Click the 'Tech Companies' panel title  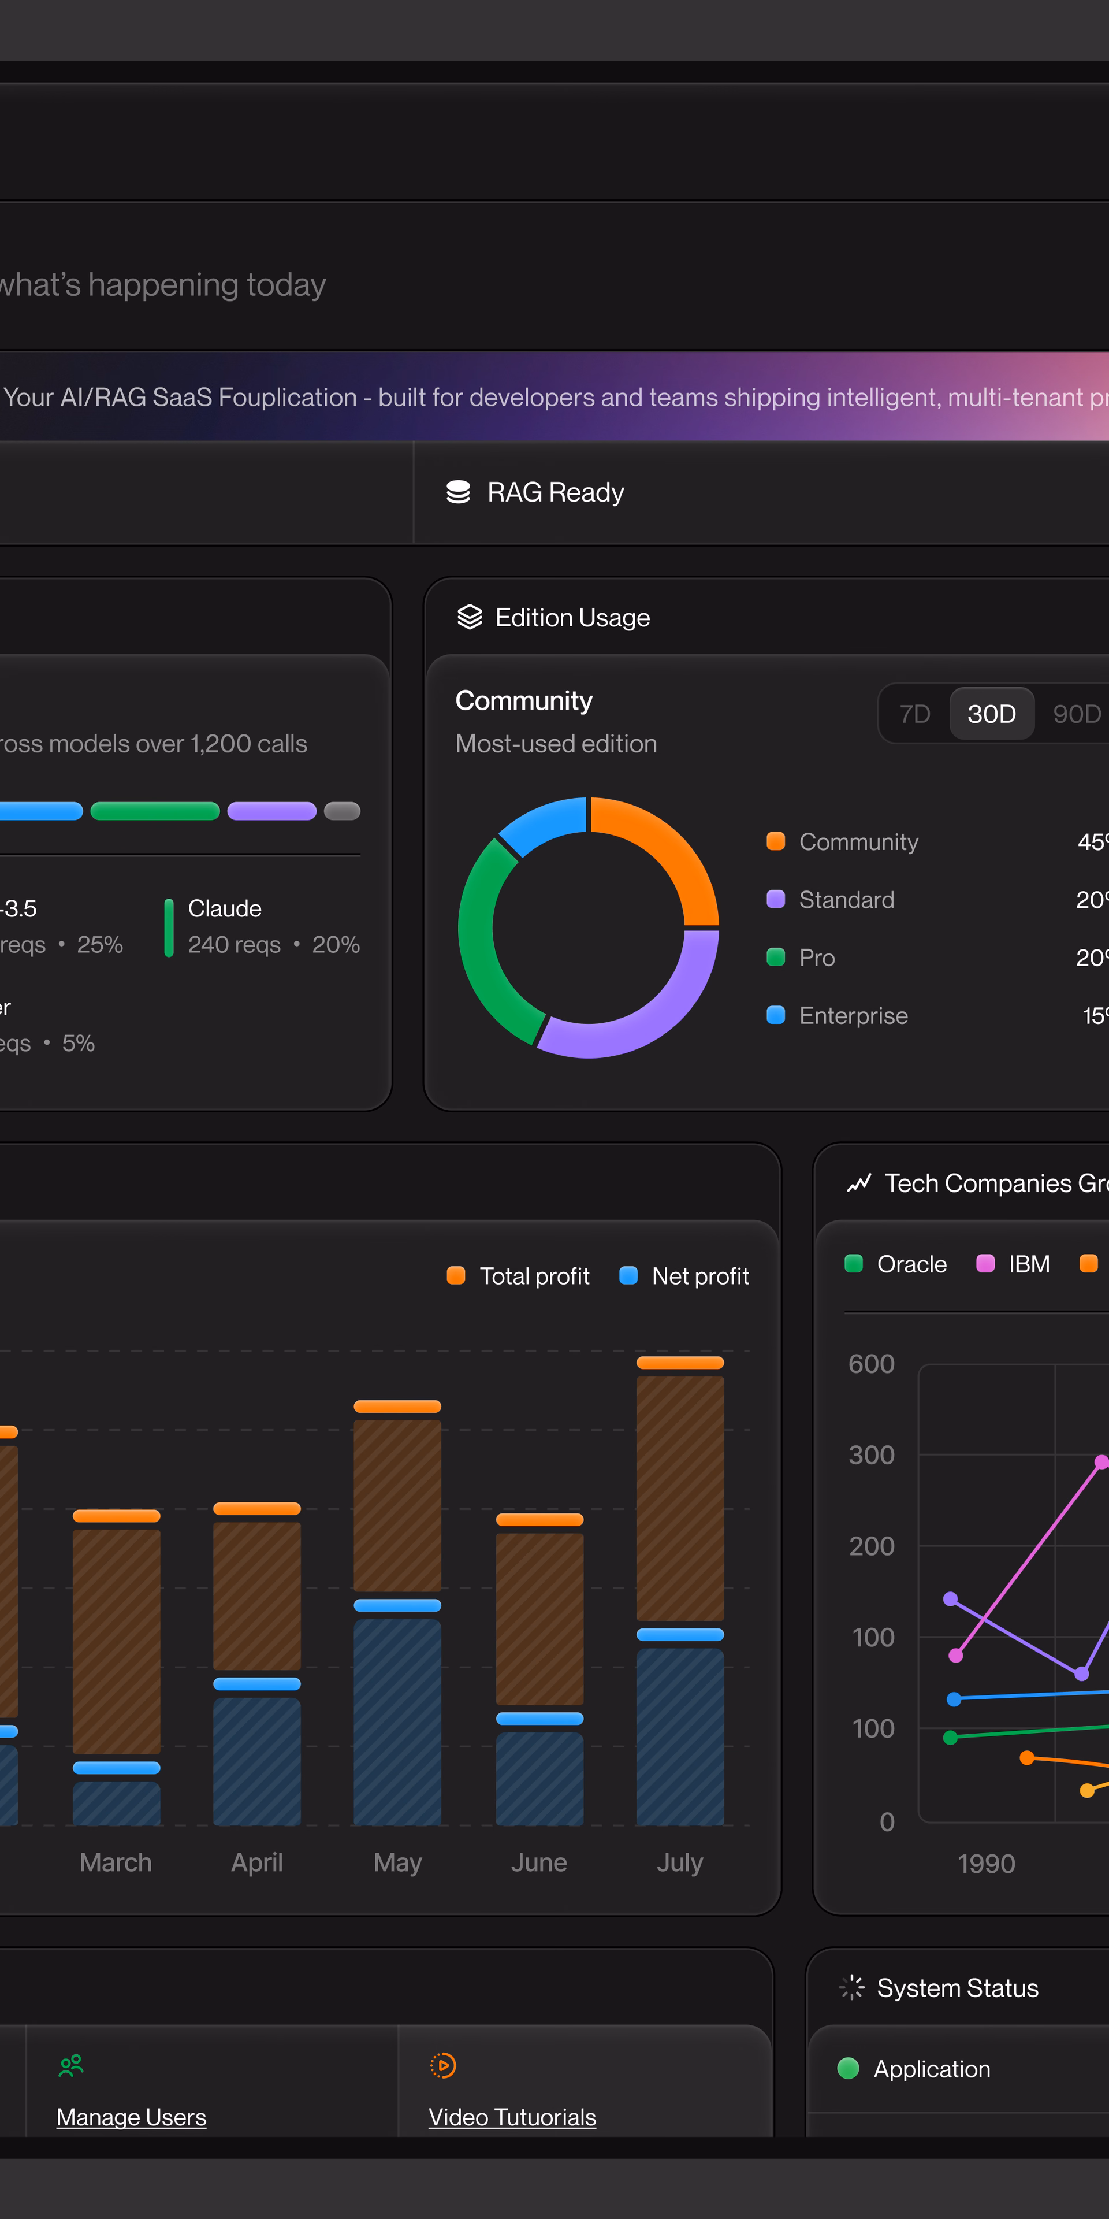coord(996,1183)
